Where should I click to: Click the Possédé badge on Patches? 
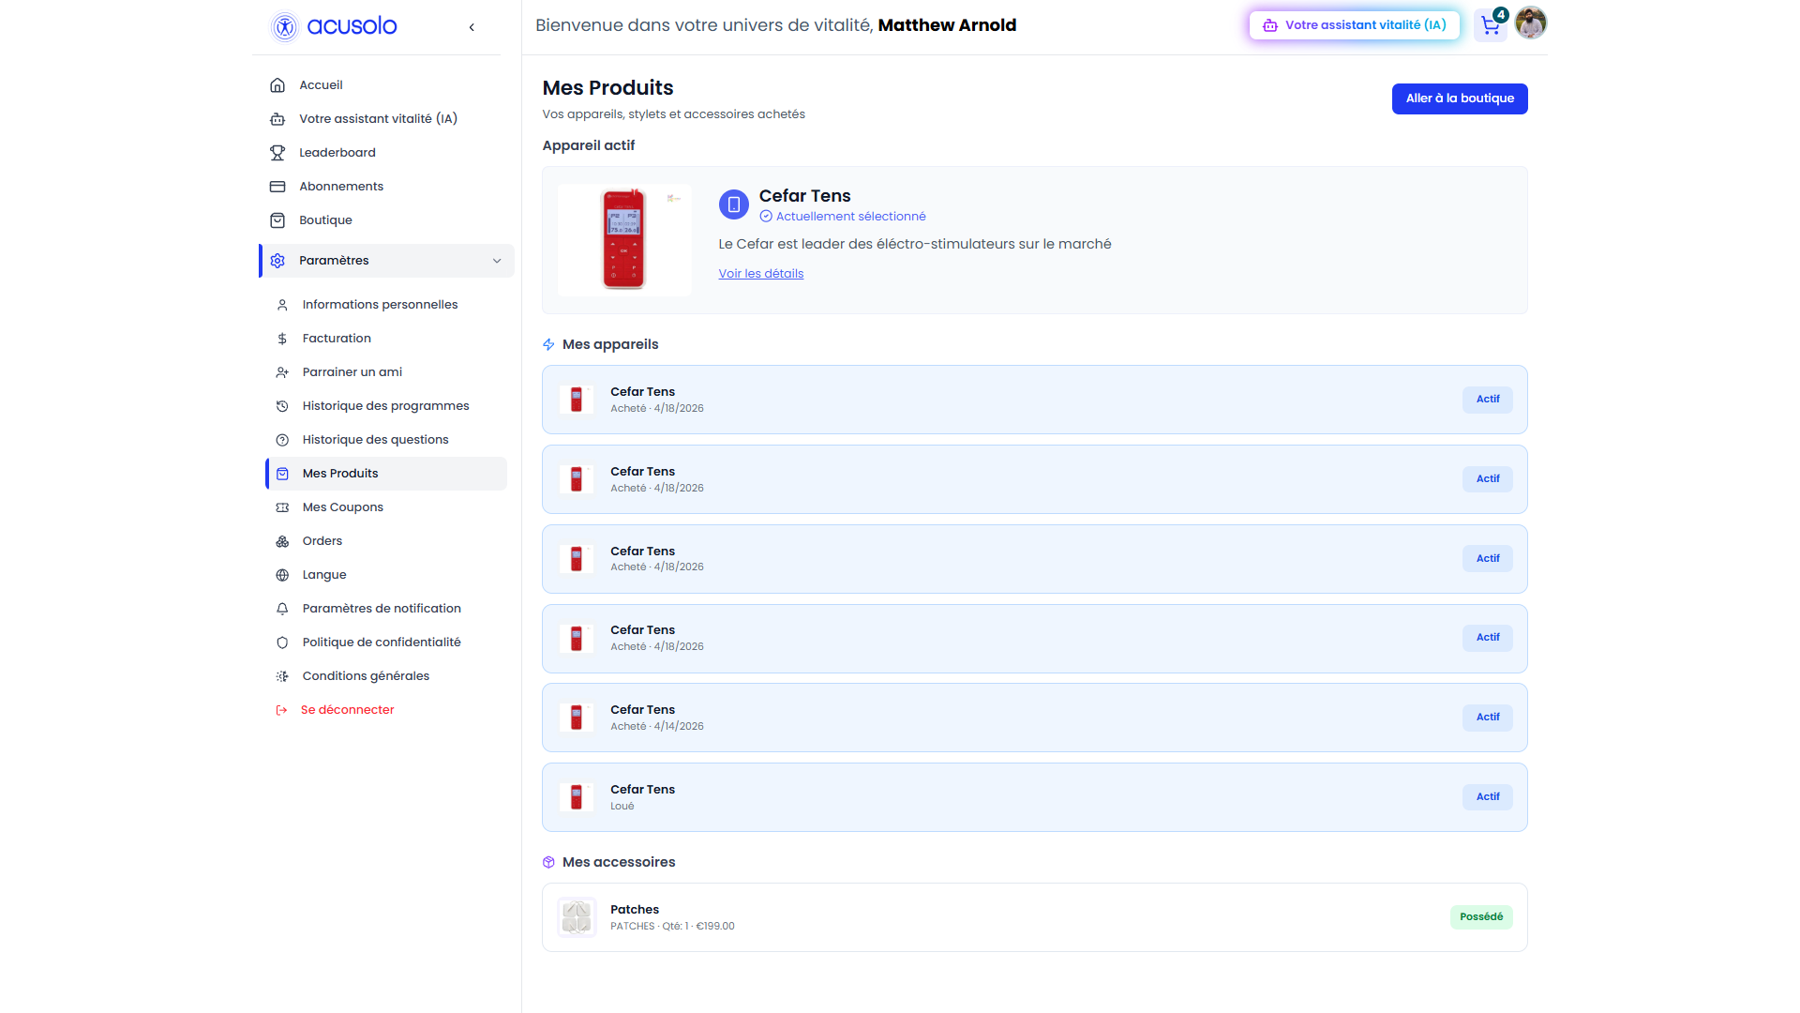point(1481,917)
